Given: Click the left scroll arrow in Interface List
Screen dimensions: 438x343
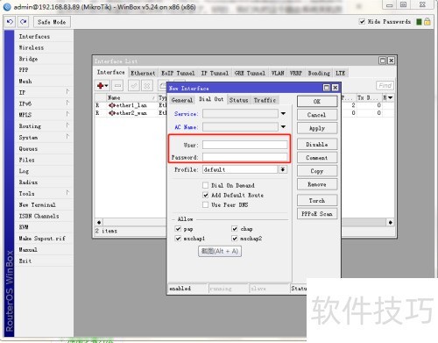Looking at the screenshot, I should click(x=99, y=223).
